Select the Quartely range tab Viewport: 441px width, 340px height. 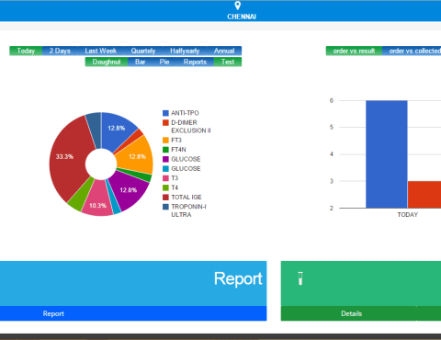point(143,51)
